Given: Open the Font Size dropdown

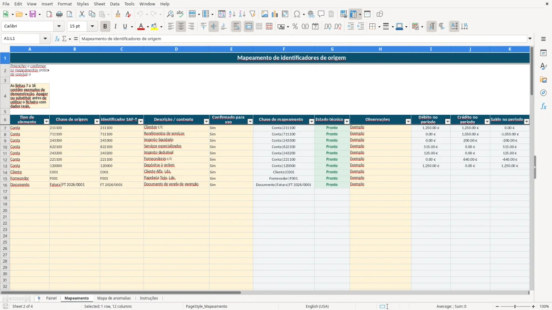Looking at the screenshot, I should tap(92, 27).
